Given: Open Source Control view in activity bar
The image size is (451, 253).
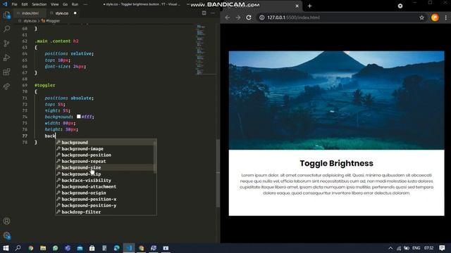Looking at the screenshot, I should [x=6, y=43].
